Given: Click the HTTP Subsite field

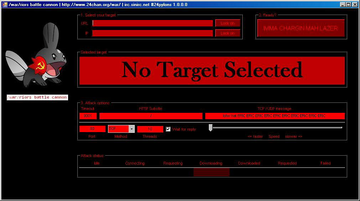Looking at the screenshot, I should 151,116.
